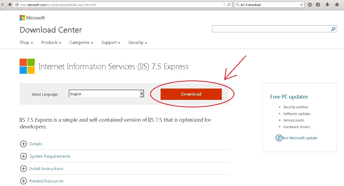Viewport: 344px width, 186px height.
Task: Click the Download Center heading link
Action: coord(51,30)
